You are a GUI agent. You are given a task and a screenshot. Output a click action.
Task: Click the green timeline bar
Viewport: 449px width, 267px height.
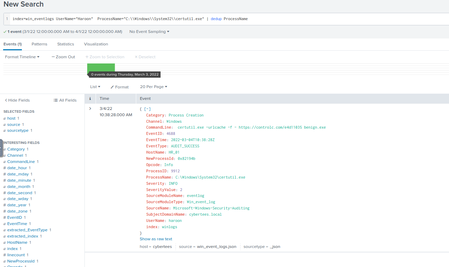click(x=101, y=68)
